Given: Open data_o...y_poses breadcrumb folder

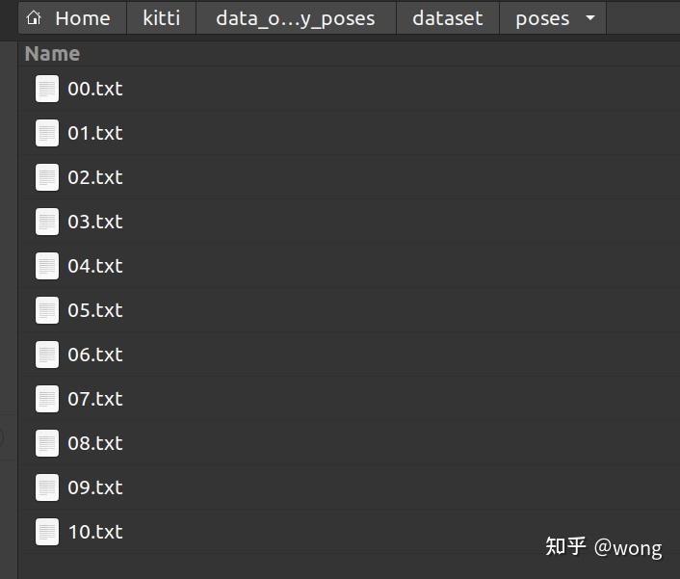Looking at the screenshot, I should point(295,18).
